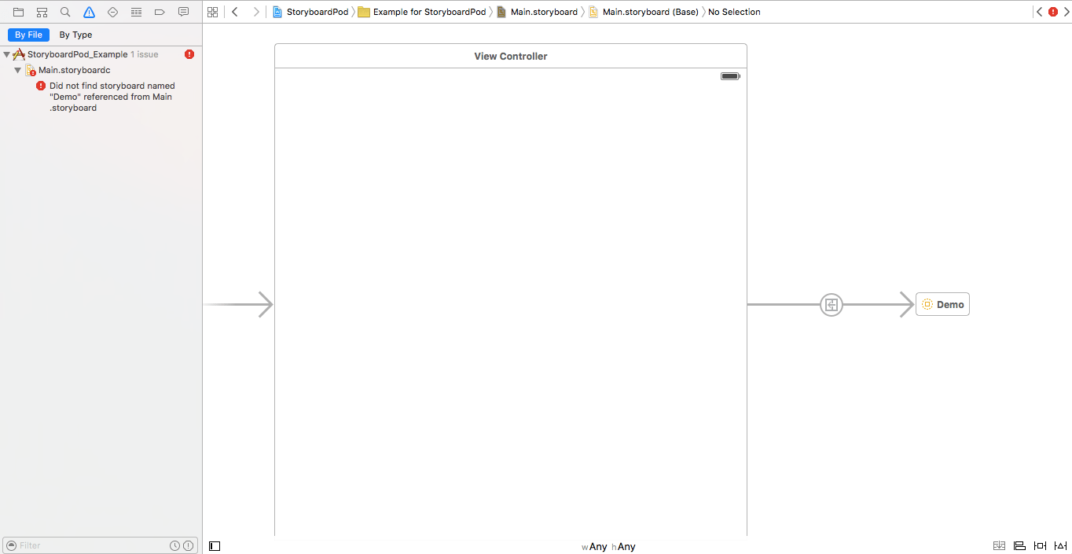The image size is (1072, 554).
Task: Toggle show only errors filter
Action: (x=189, y=545)
